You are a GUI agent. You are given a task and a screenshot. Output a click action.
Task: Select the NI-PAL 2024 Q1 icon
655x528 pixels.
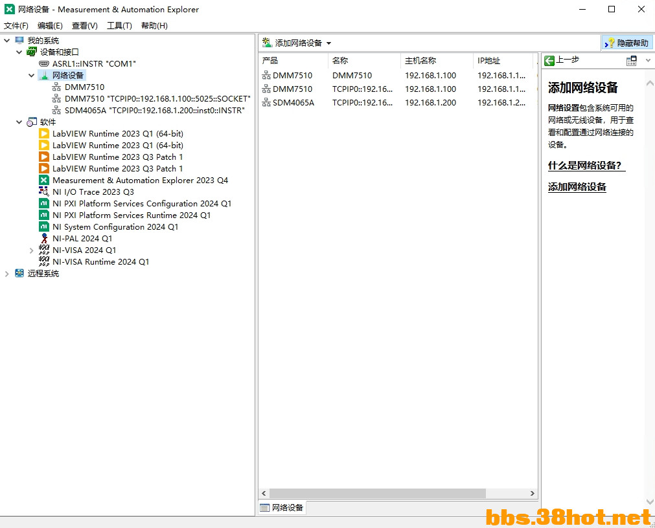pos(44,239)
